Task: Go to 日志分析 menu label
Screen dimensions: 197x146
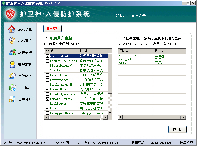Action: (x=25, y=99)
